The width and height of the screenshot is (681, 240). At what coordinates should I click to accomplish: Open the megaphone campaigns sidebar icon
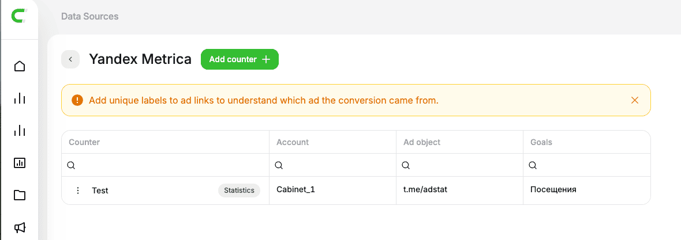[20, 227]
